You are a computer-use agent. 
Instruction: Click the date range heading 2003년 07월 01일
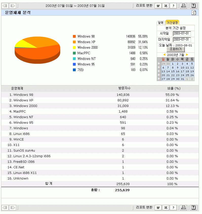[x=59, y=6]
